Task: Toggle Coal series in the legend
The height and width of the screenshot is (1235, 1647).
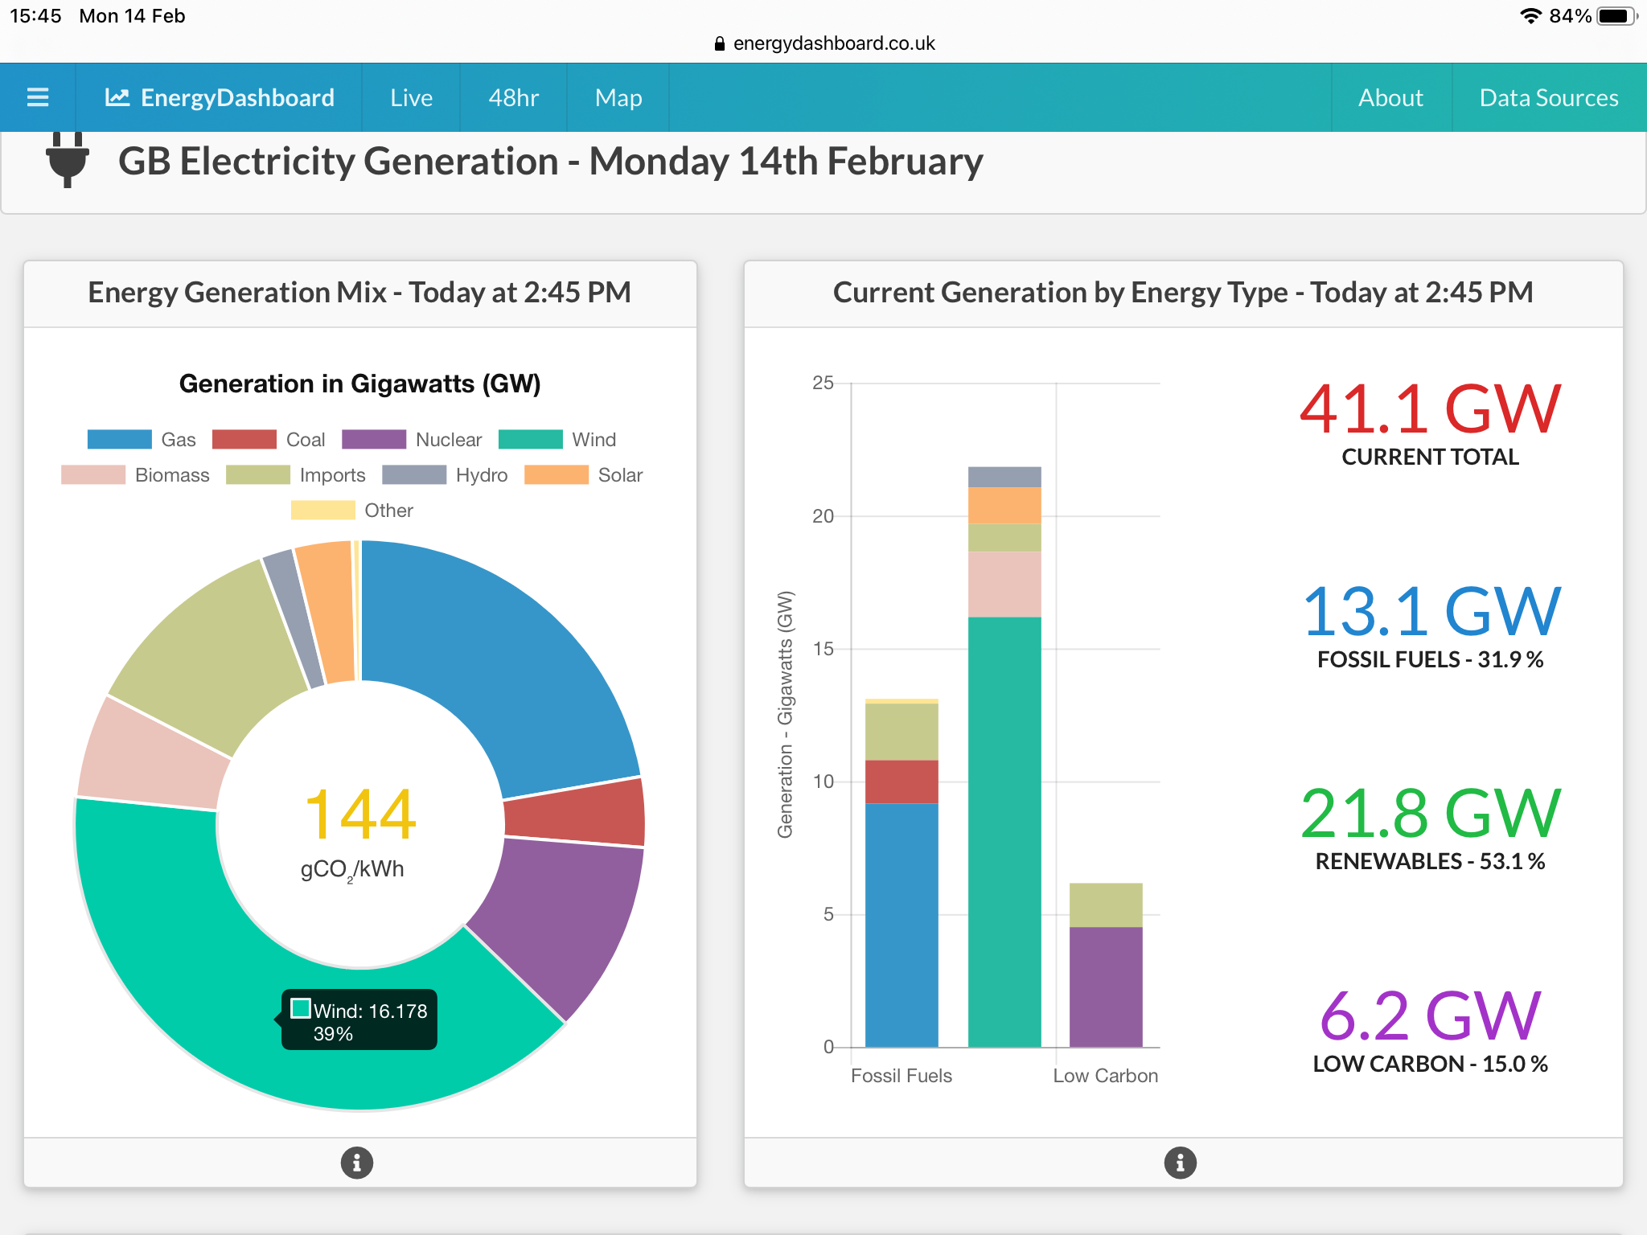Action: (244, 440)
